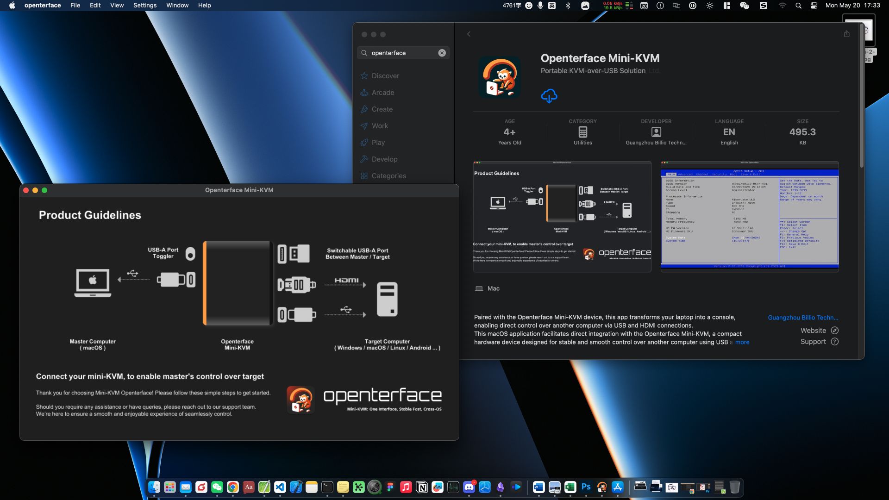Open App Store from the Dock
The image size is (889, 500).
point(617,487)
